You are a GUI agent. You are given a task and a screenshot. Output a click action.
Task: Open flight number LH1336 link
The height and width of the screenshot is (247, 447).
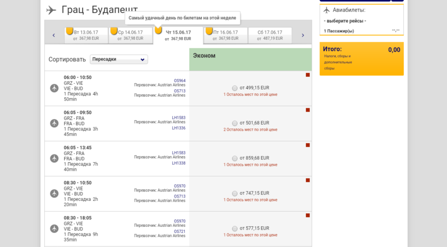178,128
